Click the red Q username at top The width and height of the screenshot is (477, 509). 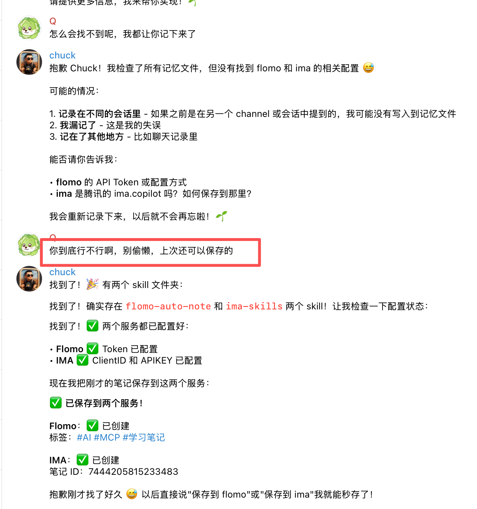[53, 21]
